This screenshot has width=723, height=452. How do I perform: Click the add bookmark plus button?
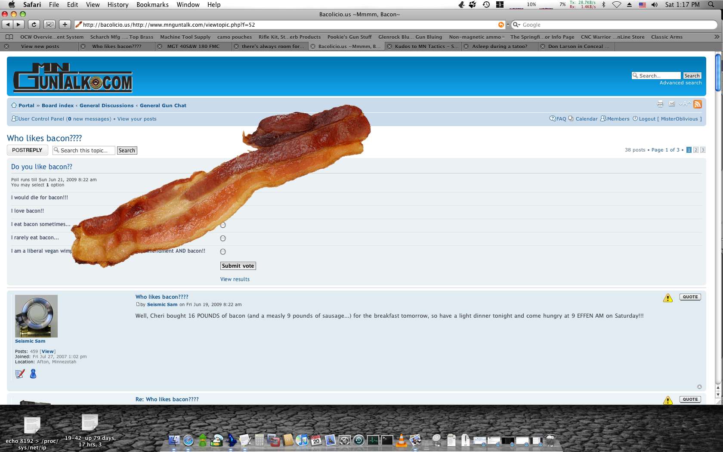click(65, 25)
